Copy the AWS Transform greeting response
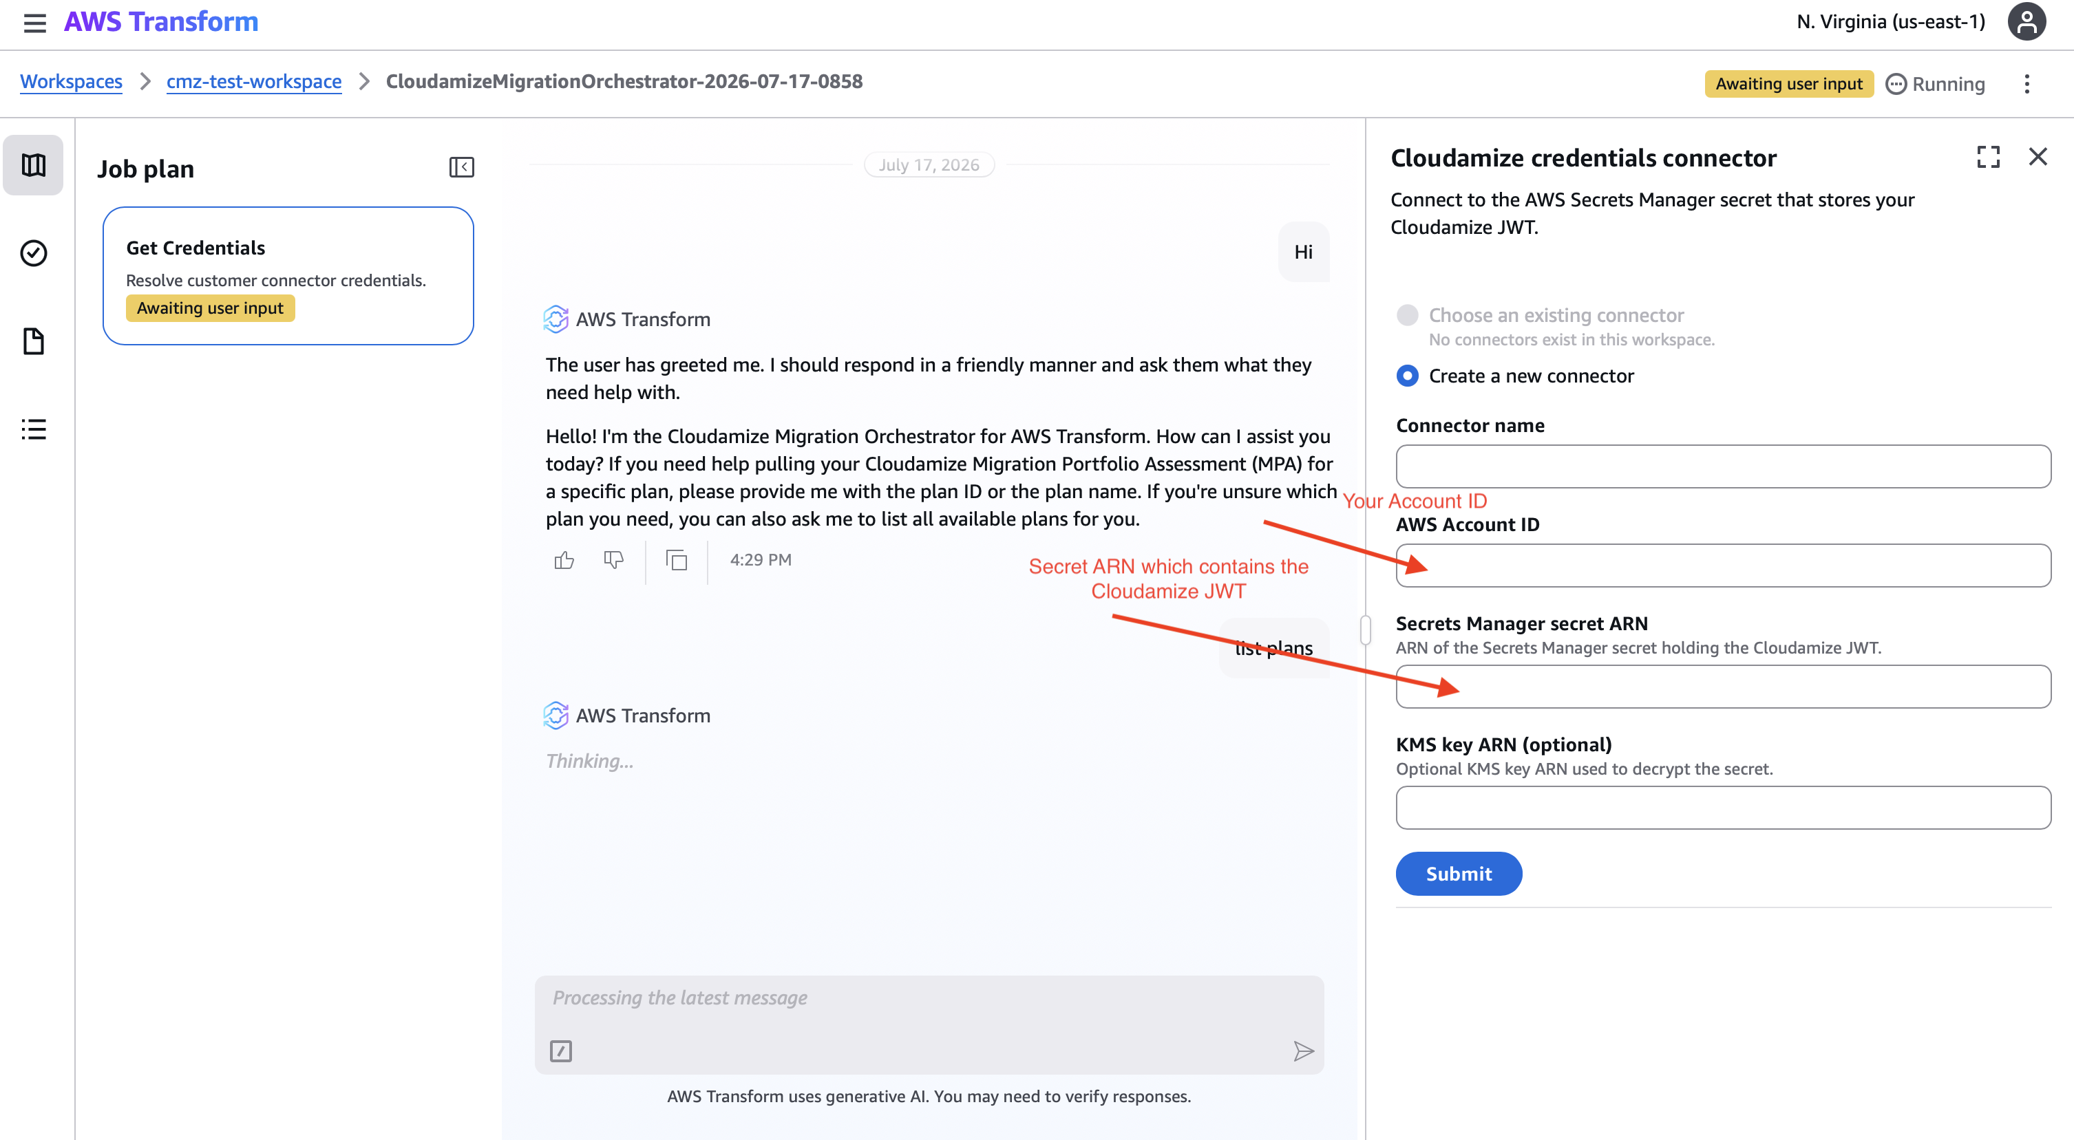Image resolution: width=2074 pixels, height=1140 pixels. pos(676,560)
